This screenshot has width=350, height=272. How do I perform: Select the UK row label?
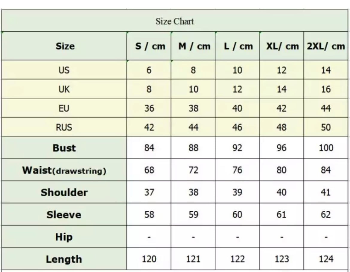coord(64,89)
